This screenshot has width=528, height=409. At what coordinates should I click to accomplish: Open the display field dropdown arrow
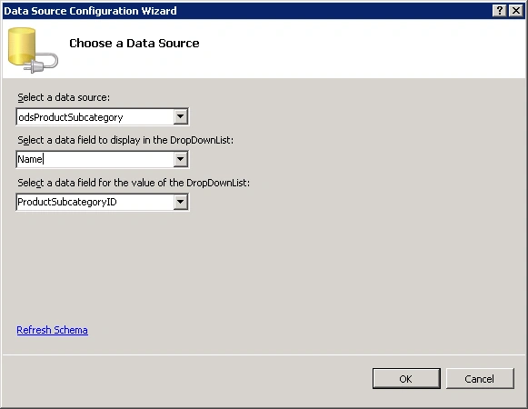pyautogui.click(x=181, y=159)
